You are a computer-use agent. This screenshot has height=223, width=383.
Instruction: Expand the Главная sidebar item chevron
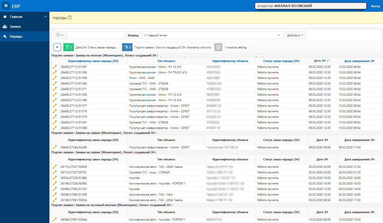click(x=45, y=17)
